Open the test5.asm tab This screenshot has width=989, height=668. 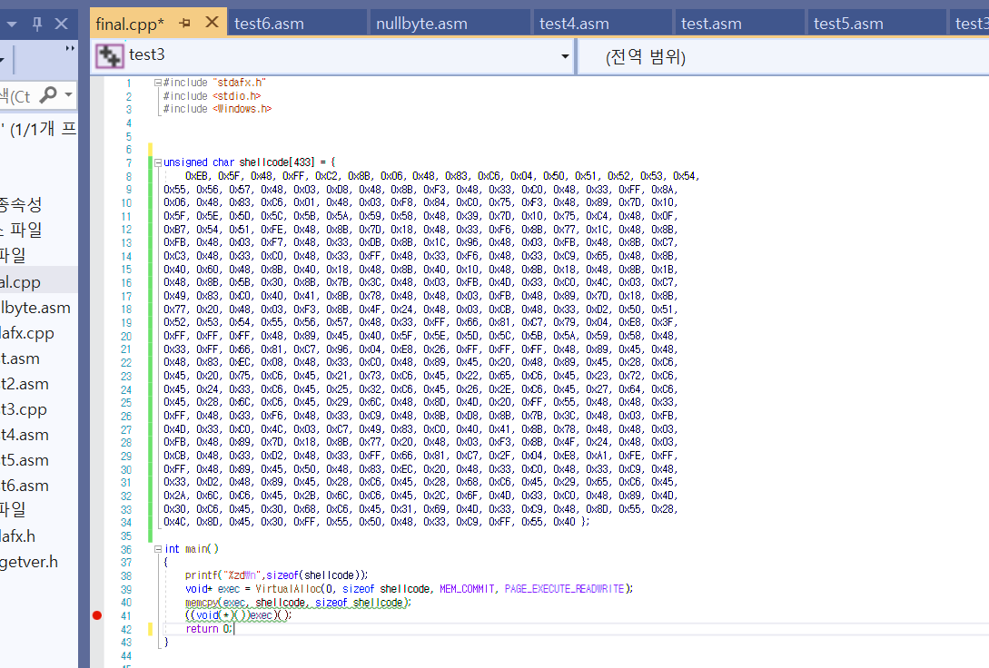pyautogui.click(x=848, y=24)
